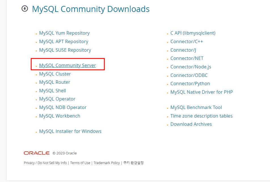Open Connector/NET download link

click(187, 58)
